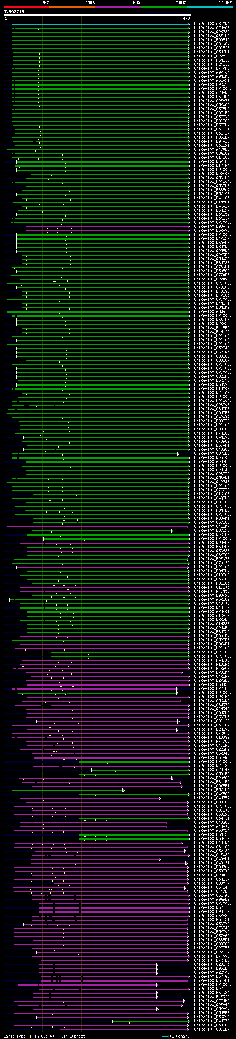The image size is (236, 1039).
Task: Click the orange ~40% identity legend swatch
Action: click(x=72, y=7)
